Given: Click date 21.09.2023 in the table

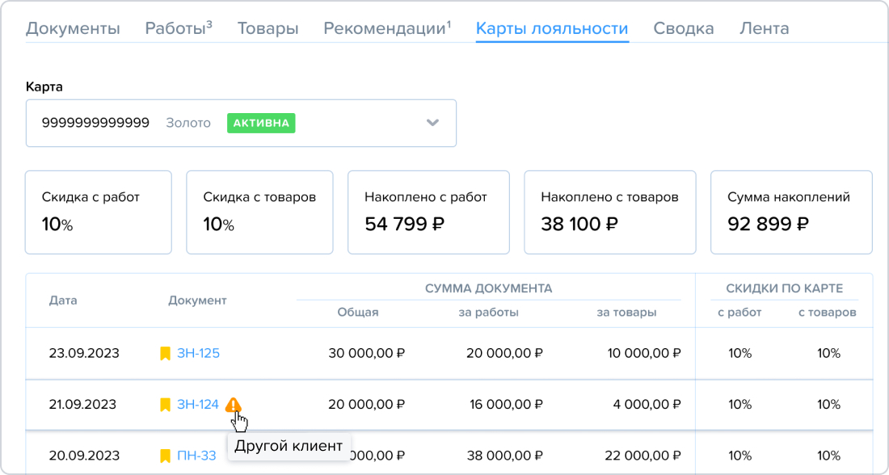Looking at the screenshot, I should [82, 405].
